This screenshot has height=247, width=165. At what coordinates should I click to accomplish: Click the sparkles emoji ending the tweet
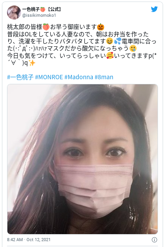pyautogui.click(x=32, y=63)
